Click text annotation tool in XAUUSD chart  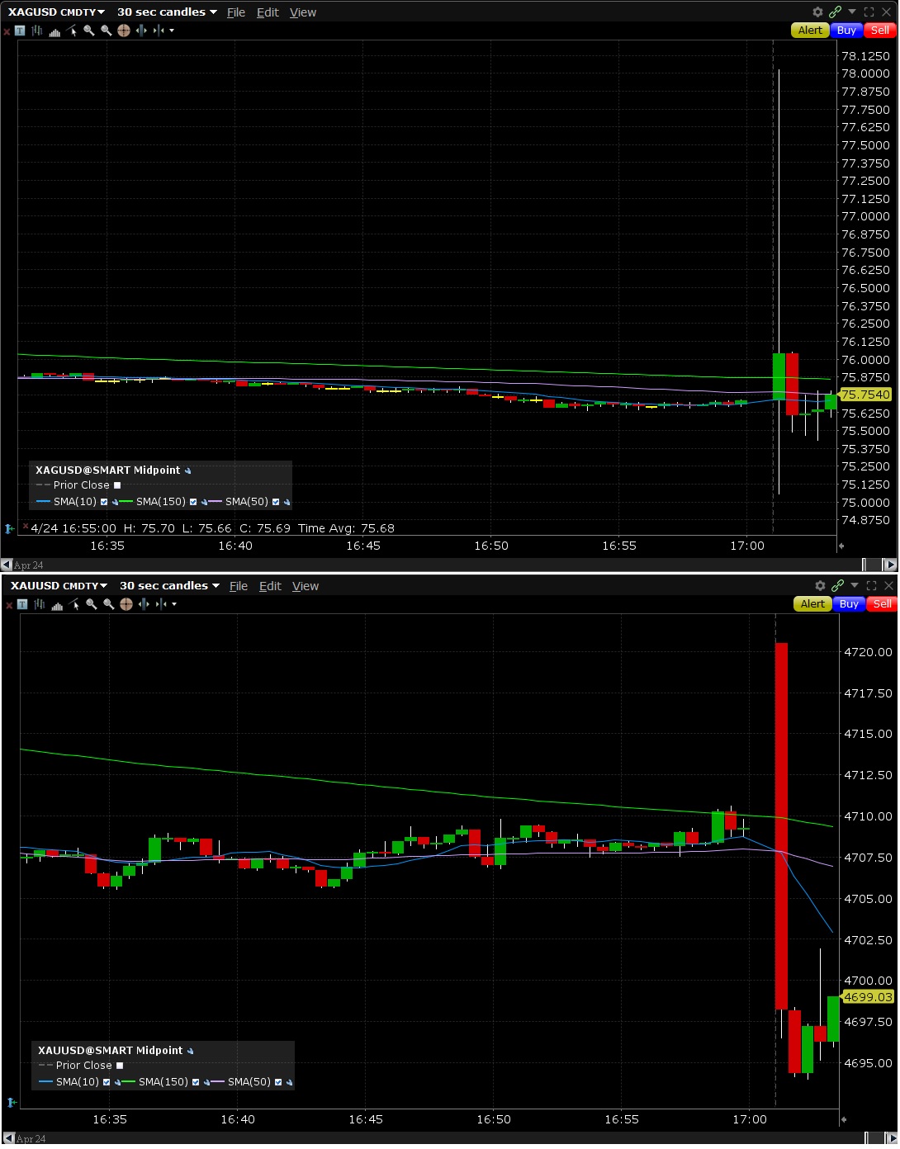click(x=22, y=604)
